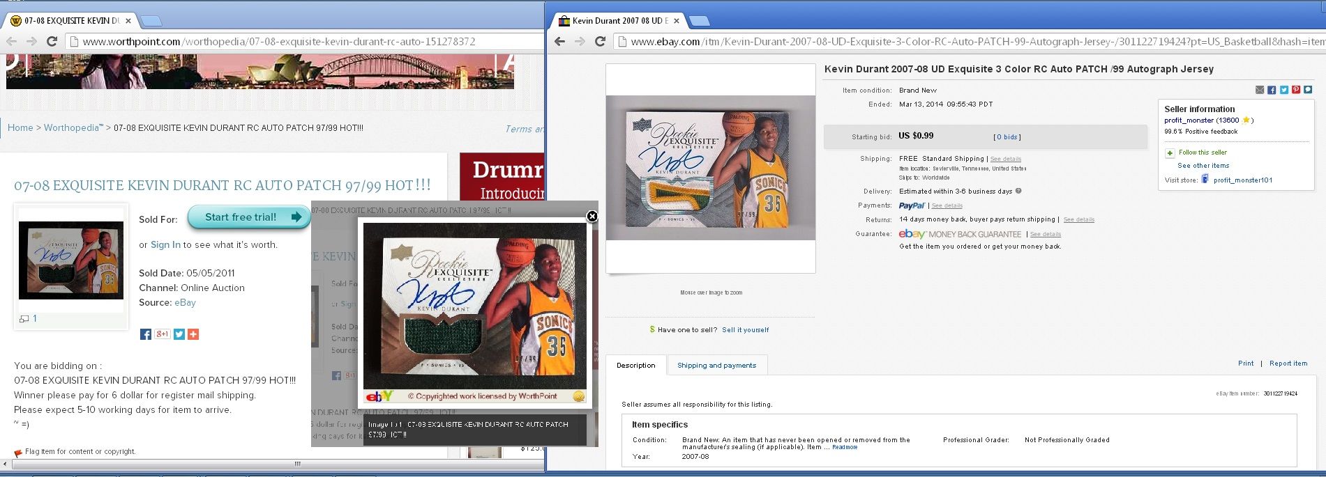Pin the eBay listing on Pinterest
1326x477 pixels.
tap(1295, 90)
